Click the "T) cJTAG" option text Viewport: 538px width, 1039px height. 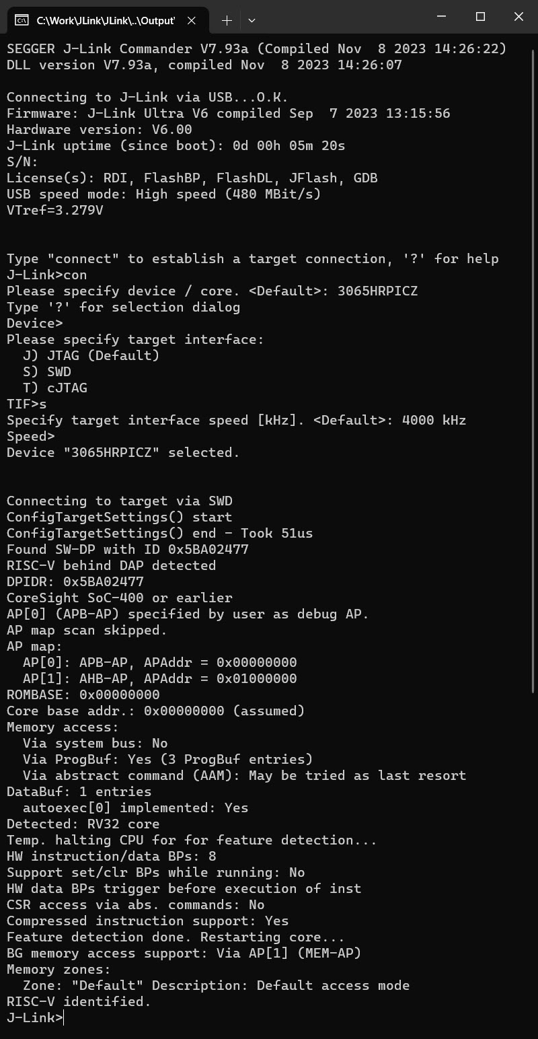click(55, 388)
